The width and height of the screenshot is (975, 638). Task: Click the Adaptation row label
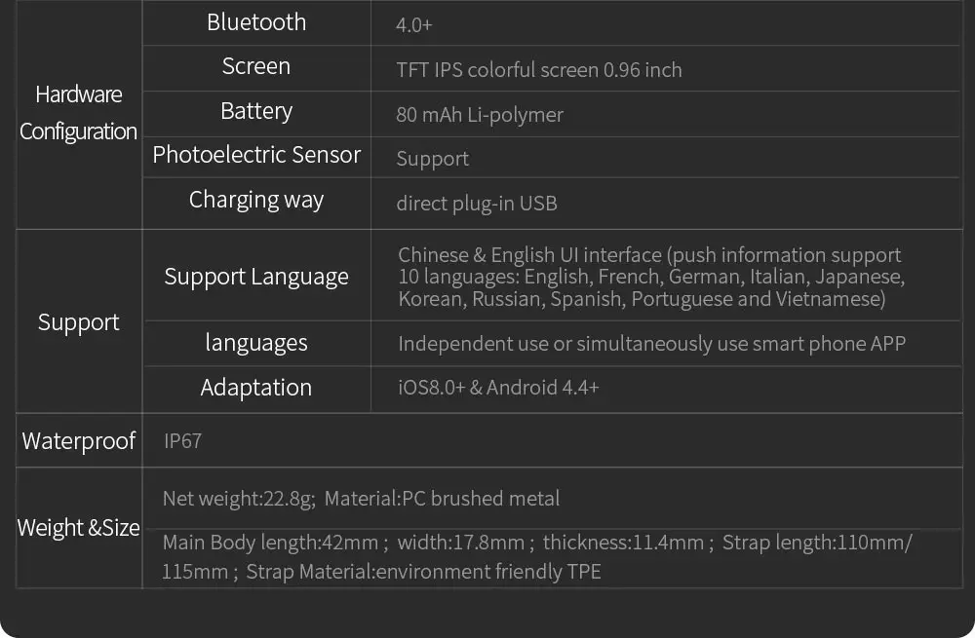pyautogui.click(x=256, y=388)
